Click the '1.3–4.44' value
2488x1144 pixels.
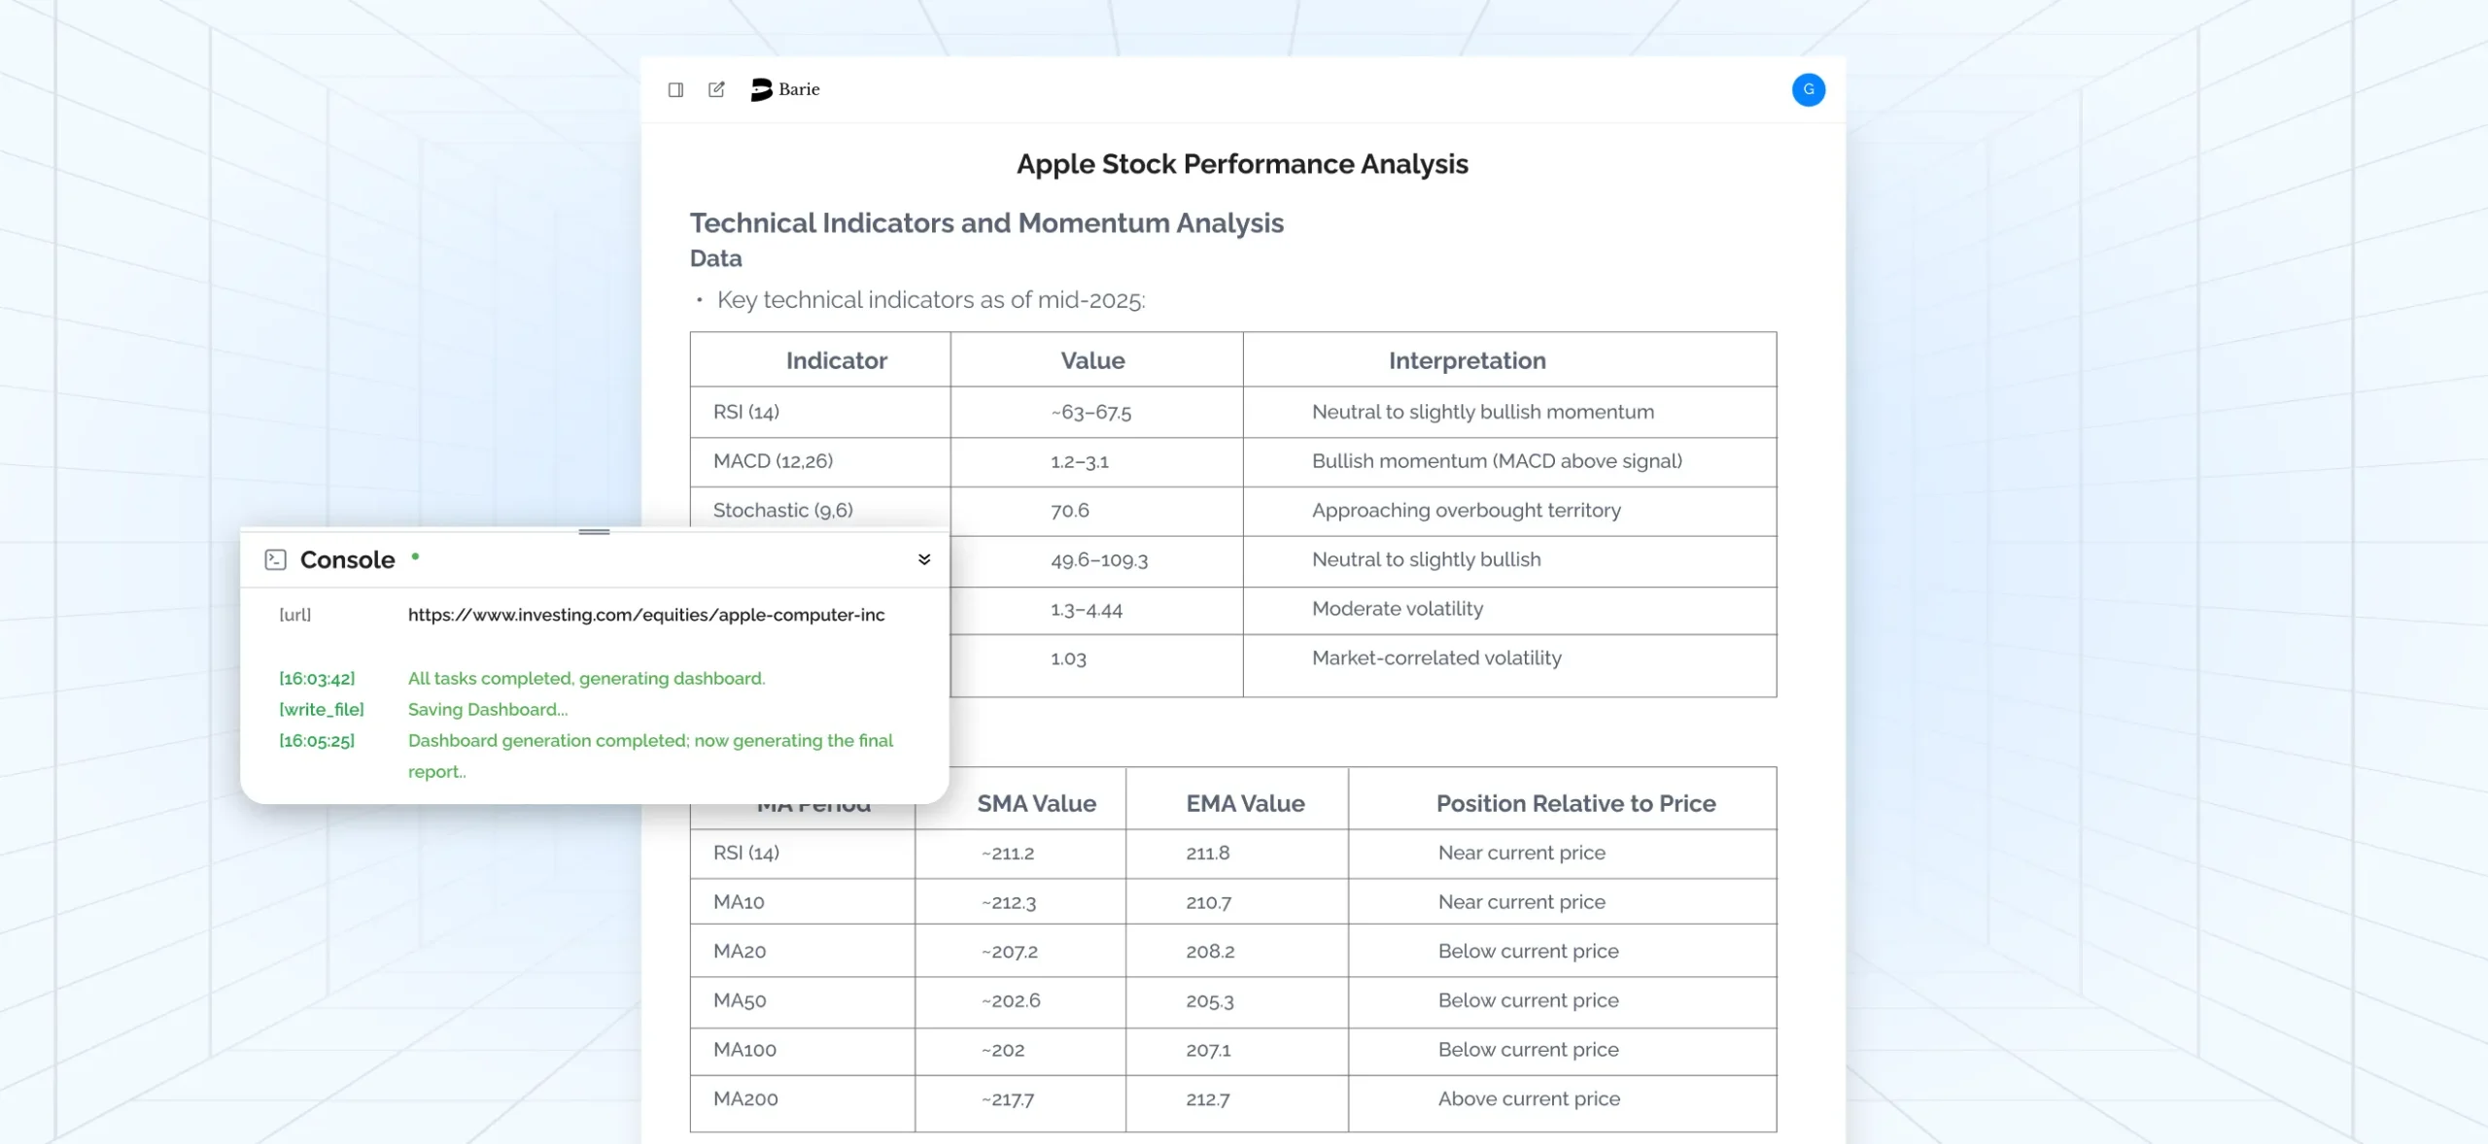(1086, 610)
